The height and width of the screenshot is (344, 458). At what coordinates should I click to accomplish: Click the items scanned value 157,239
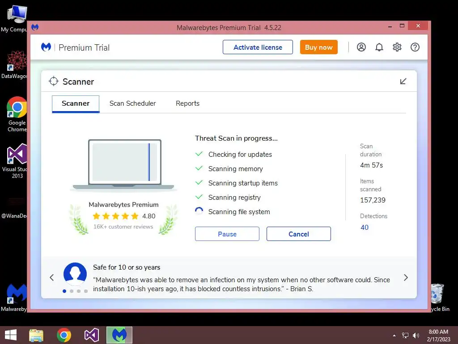373,200
